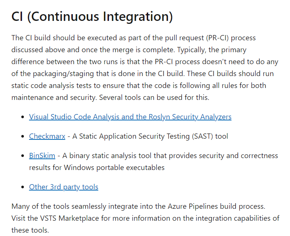Open the Checkmarx link
Screen dimensions: 290x236
pos(47,136)
